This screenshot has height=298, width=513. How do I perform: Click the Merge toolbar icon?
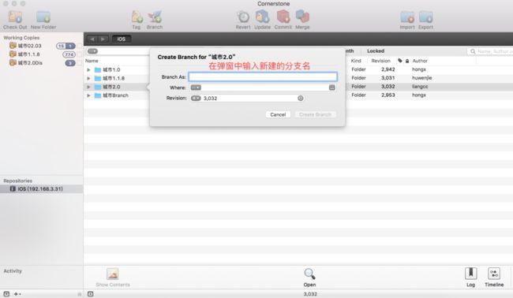click(x=302, y=17)
